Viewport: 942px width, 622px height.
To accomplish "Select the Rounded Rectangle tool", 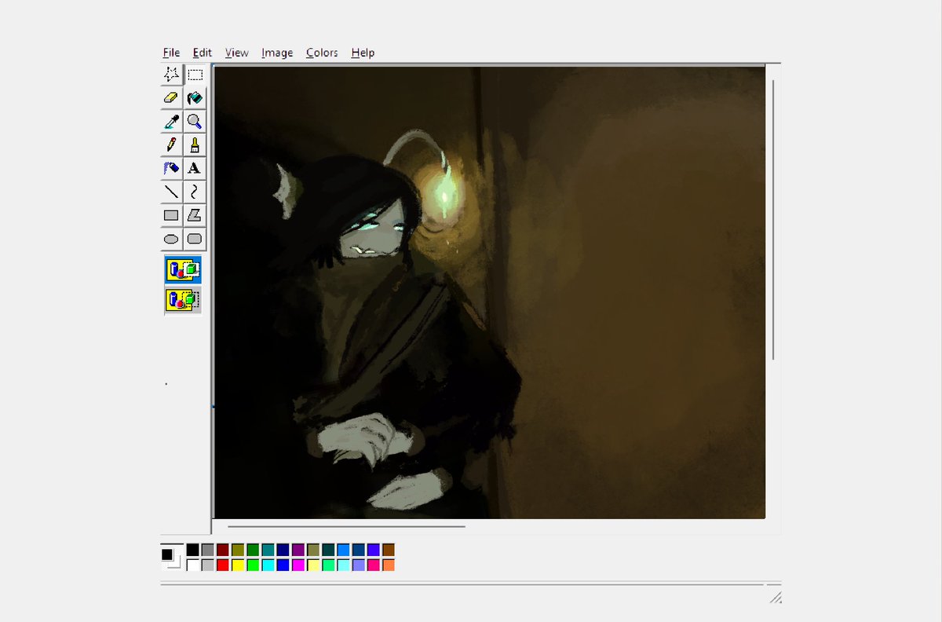I will (195, 239).
